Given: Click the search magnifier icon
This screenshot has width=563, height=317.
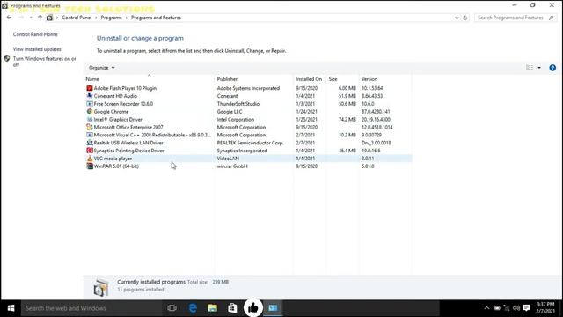Looking at the screenshot, I should 552,18.
